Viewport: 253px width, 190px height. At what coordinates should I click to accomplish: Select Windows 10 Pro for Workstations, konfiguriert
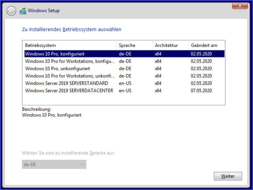click(124, 61)
